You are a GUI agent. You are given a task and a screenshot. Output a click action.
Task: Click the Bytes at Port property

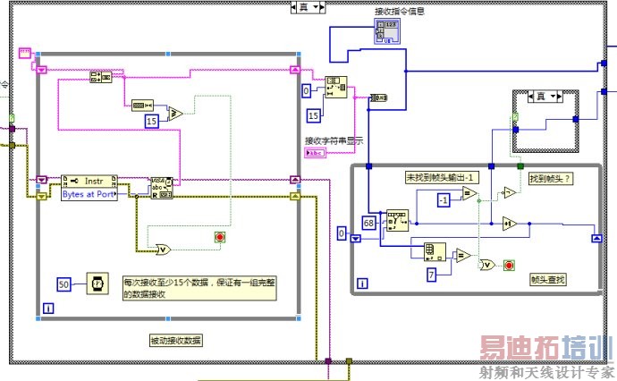[89, 194]
